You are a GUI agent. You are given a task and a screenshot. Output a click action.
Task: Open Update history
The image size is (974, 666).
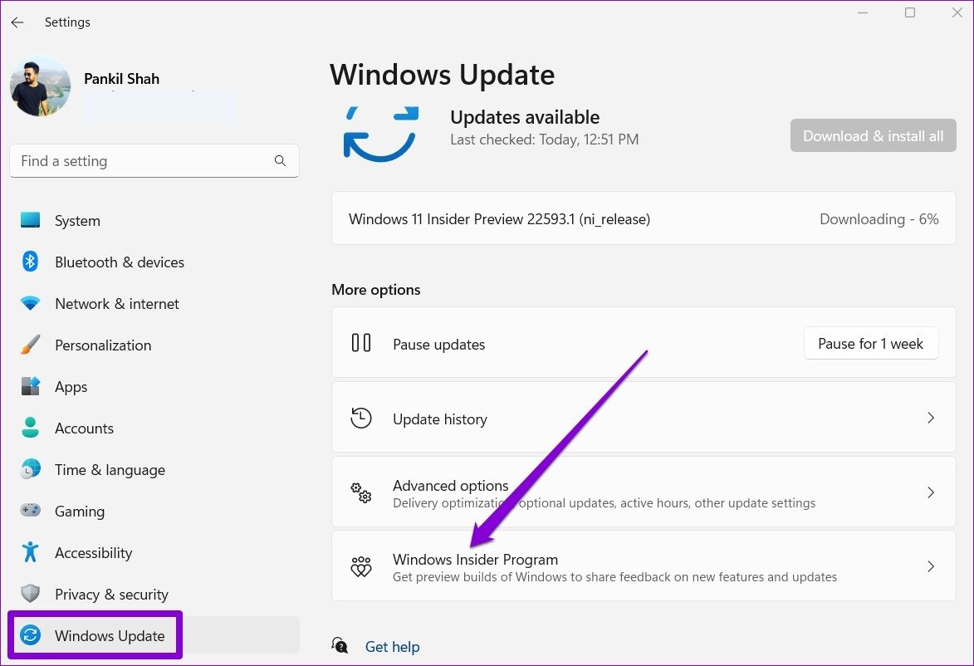point(644,418)
